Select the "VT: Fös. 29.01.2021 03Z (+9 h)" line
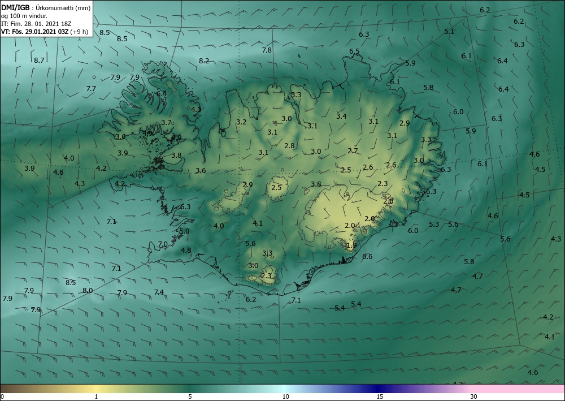Screen dimensions: 565x401 click(45, 31)
